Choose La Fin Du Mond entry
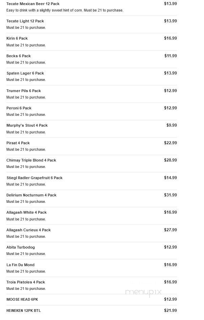 coord(91,268)
